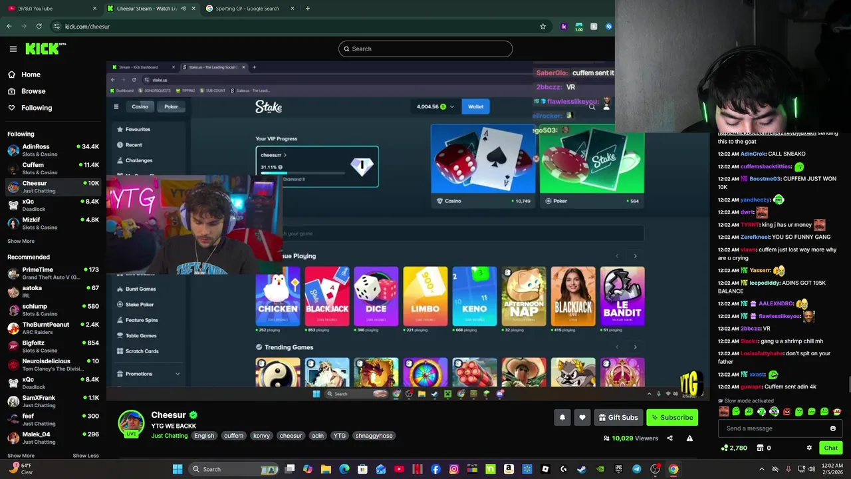Show less recommended channels
This screenshot has height=479, width=851.
coord(85,456)
